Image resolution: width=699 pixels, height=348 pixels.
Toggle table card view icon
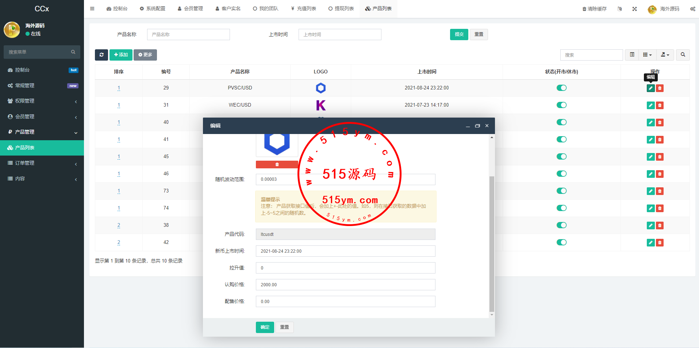coord(632,55)
